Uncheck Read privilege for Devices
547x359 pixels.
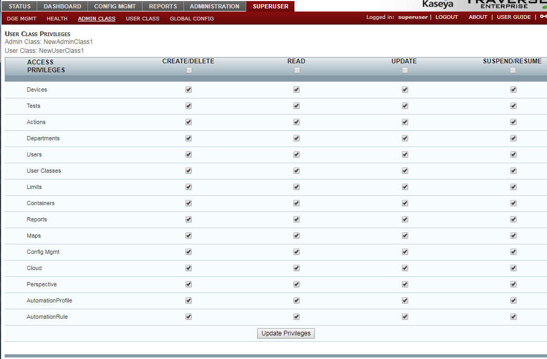pyautogui.click(x=297, y=89)
